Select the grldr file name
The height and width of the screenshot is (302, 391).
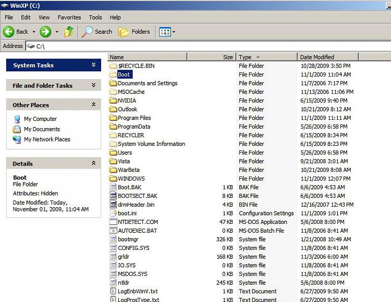pyautogui.click(x=124, y=257)
